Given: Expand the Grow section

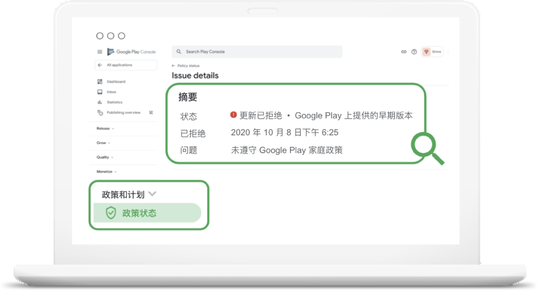Looking at the screenshot, I should click(101, 143).
